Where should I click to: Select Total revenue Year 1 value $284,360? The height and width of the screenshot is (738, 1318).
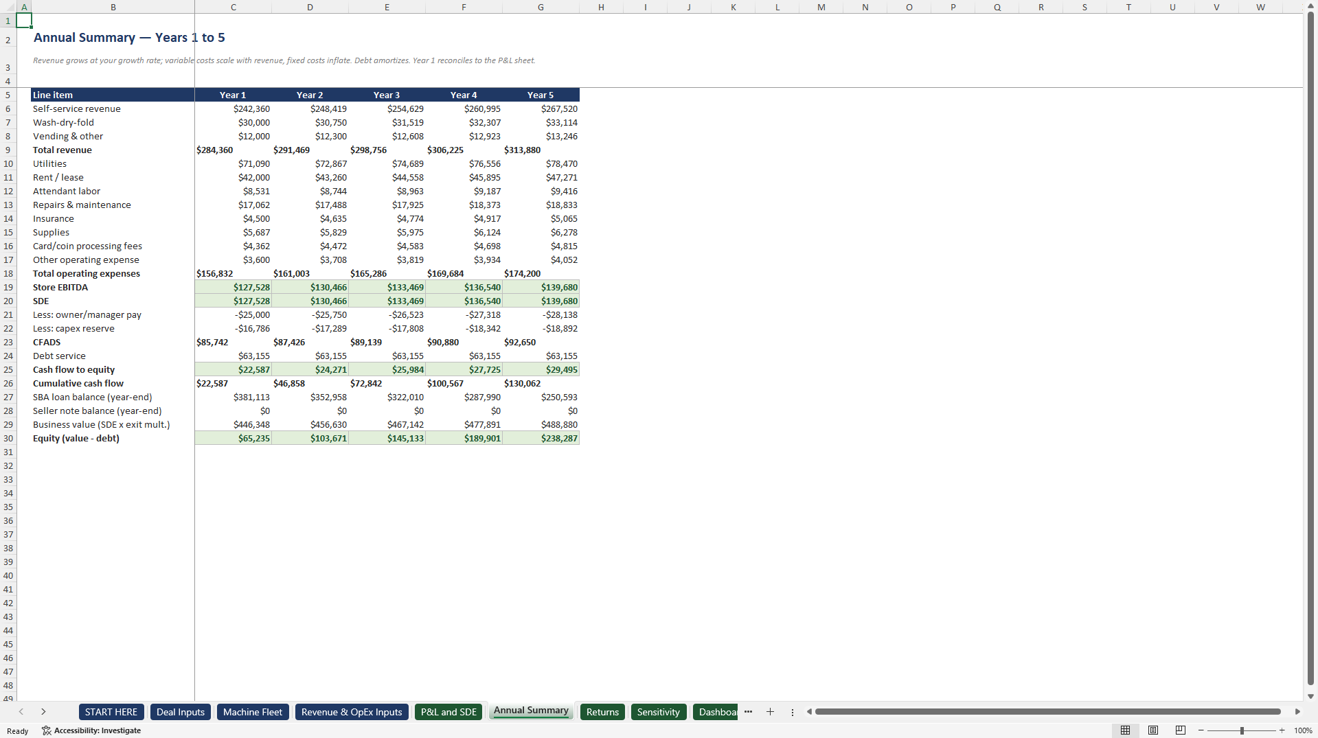[234, 150]
